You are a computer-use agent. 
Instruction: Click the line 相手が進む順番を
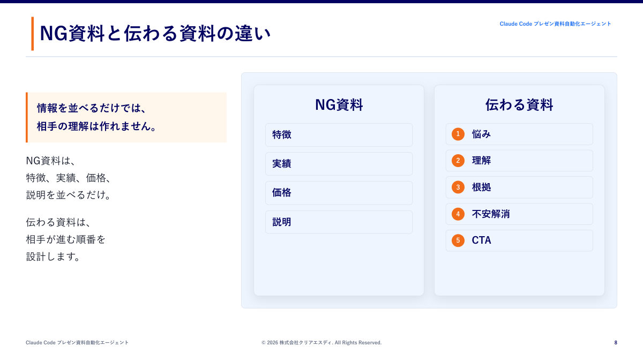click(x=66, y=239)
